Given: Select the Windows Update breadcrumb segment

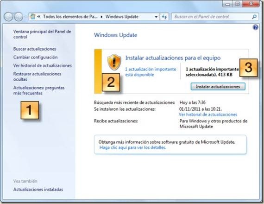Looking at the screenshot, I should 122,17.
